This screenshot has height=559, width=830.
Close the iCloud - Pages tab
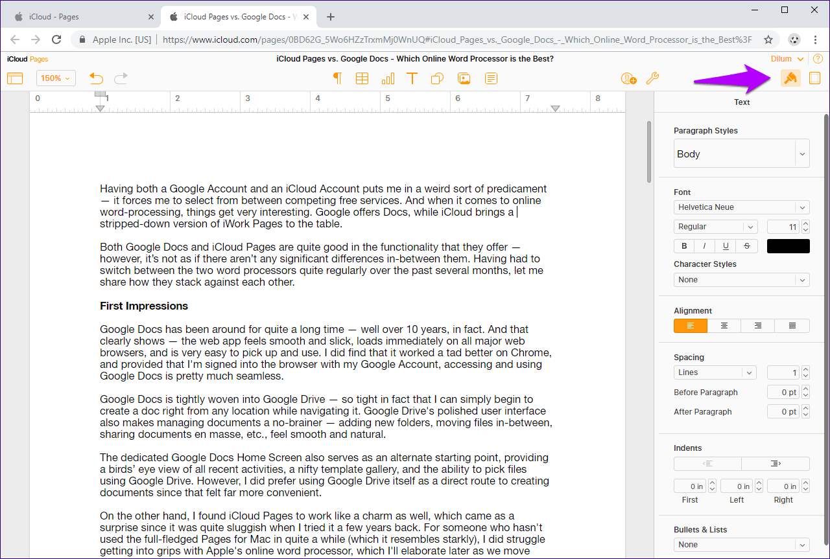(151, 17)
